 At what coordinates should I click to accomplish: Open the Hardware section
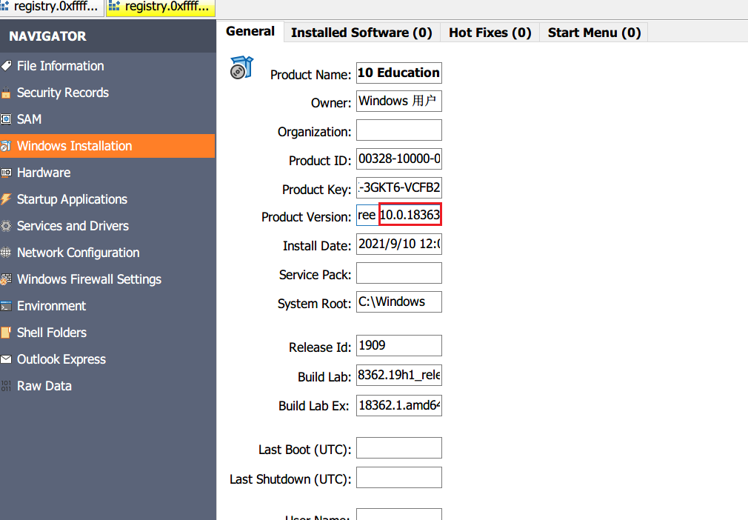[108, 173]
